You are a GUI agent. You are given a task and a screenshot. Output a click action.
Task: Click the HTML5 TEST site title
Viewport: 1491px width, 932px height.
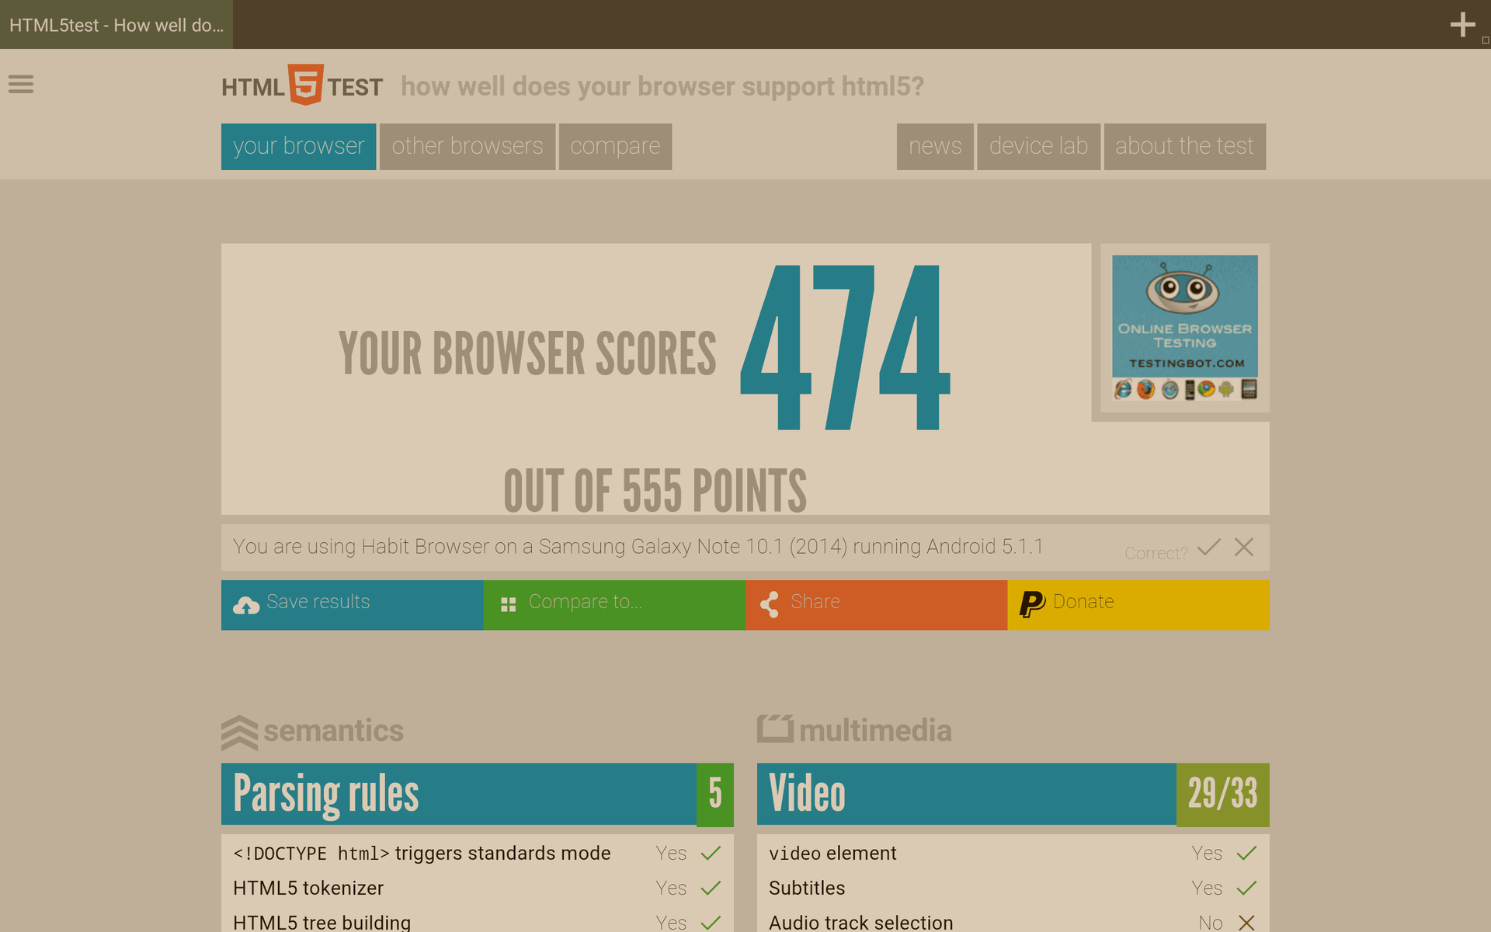click(302, 85)
